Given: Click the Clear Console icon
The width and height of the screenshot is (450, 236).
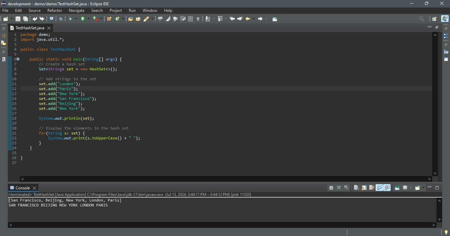Looking at the screenshot, I should click(x=356, y=188).
